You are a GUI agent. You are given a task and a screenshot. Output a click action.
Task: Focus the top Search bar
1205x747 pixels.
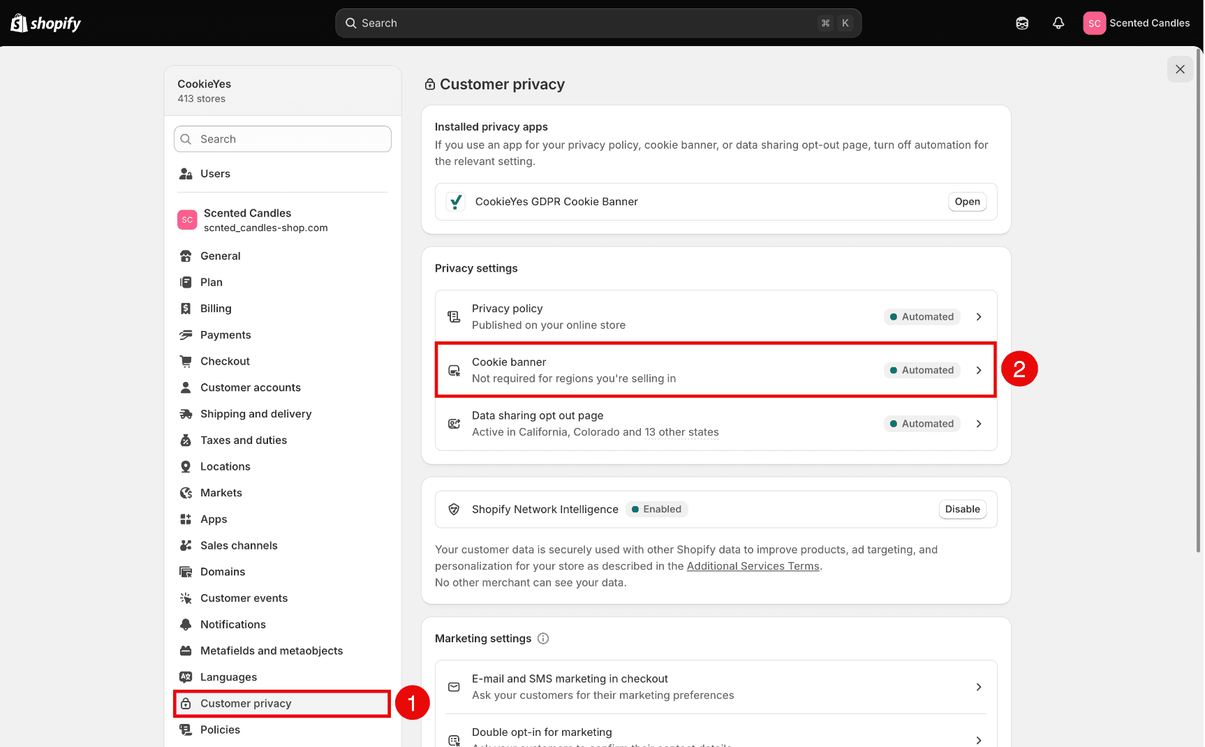click(x=598, y=23)
